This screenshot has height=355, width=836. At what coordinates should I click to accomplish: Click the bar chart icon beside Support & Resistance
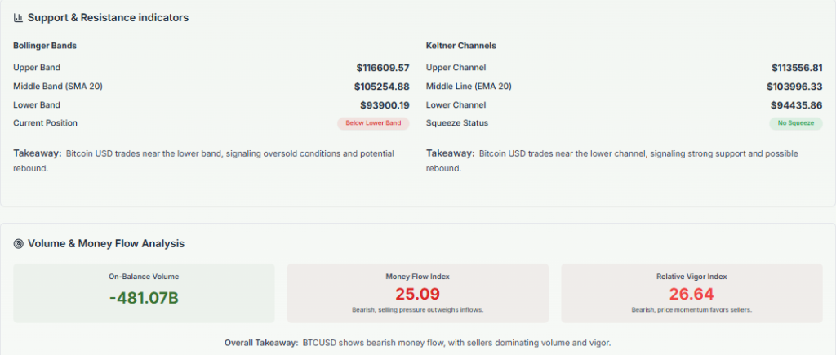click(18, 17)
